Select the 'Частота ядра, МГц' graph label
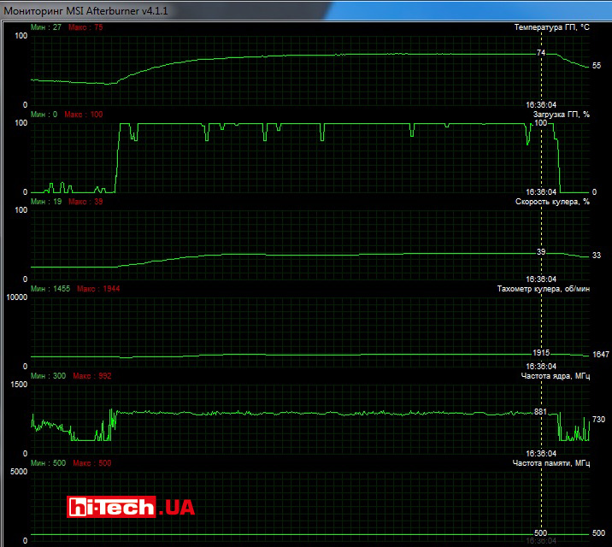The image size is (612, 547). tap(555, 376)
